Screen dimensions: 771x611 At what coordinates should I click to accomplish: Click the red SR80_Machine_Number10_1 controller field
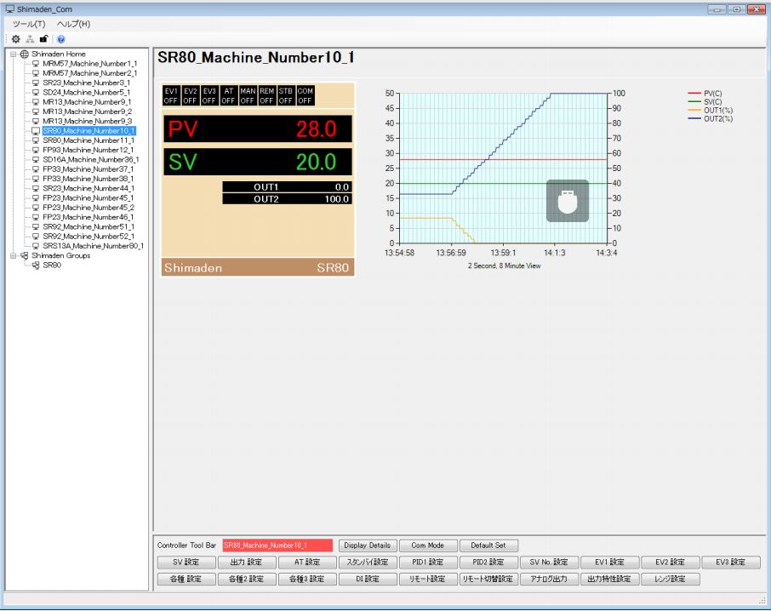[x=277, y=545]
